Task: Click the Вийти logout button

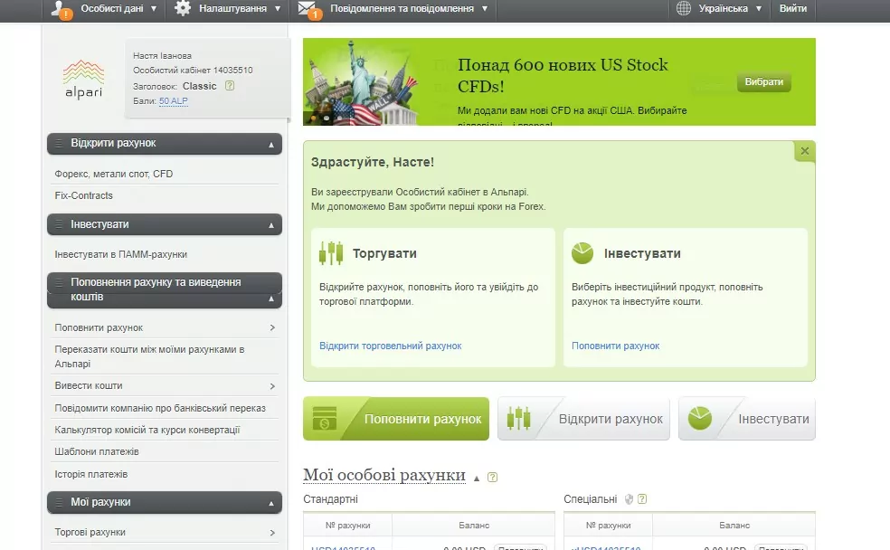Action: [793, 8]
